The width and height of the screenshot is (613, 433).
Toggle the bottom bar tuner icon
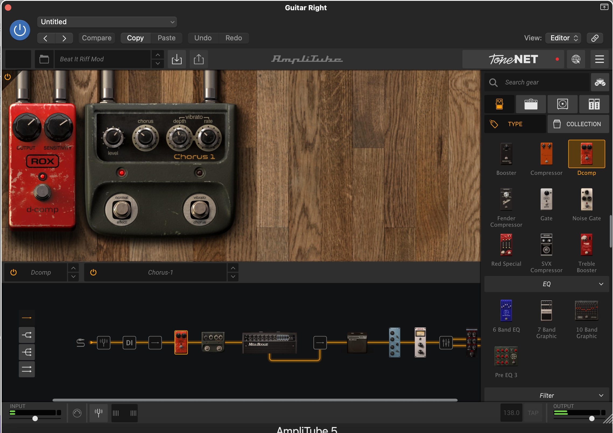(x=98, y=413)
